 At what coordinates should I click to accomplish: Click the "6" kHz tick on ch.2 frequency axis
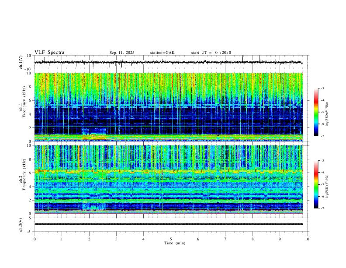tap(31, 173)
